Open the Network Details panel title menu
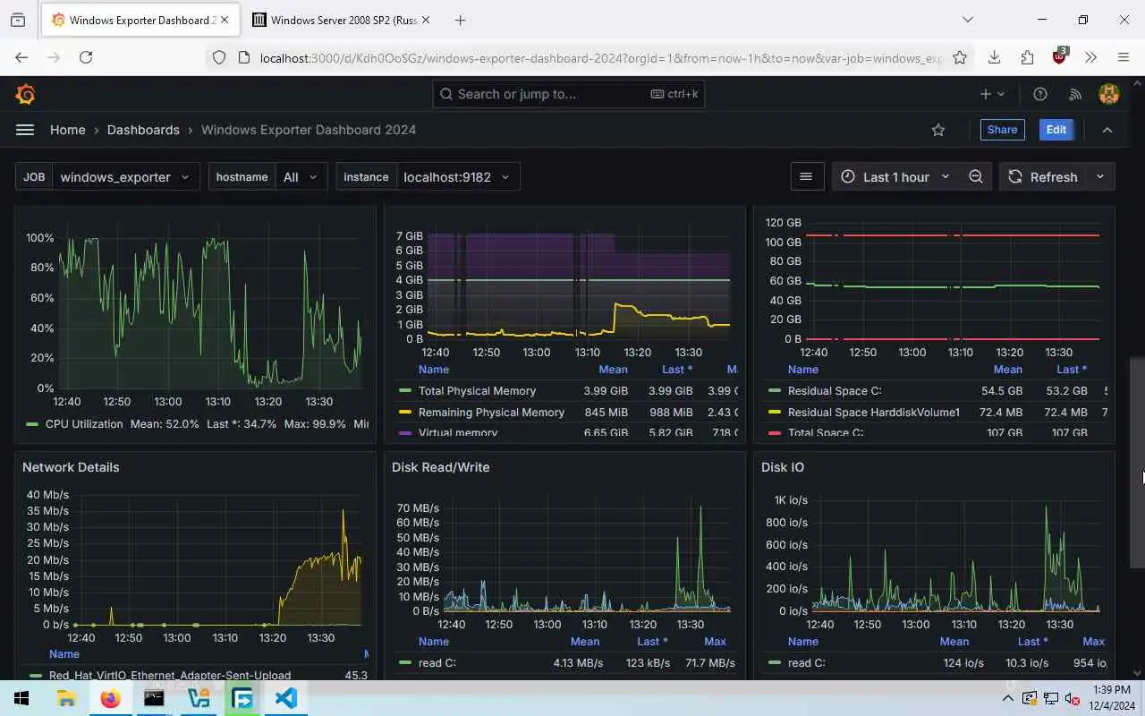This screenshot has height=716, width=1145. click(x=71, y=467)
